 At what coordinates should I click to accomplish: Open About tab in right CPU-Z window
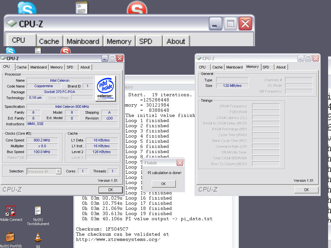pyautogui.click(x=281, y=67)
